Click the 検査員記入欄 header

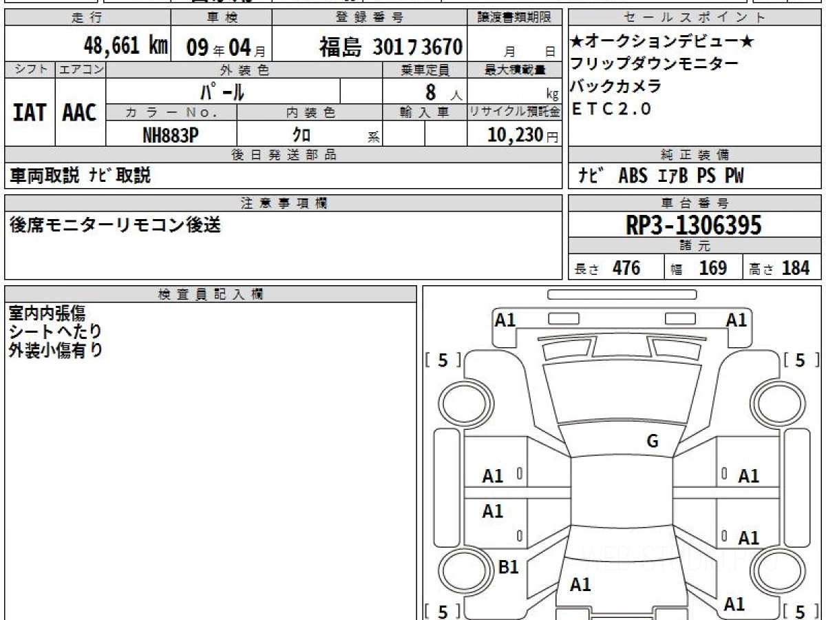[x=211, y=294]
